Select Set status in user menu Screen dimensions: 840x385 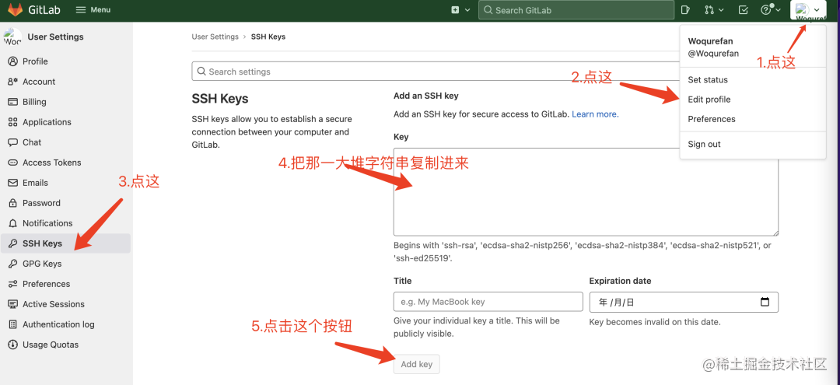(x=708, y=80)
